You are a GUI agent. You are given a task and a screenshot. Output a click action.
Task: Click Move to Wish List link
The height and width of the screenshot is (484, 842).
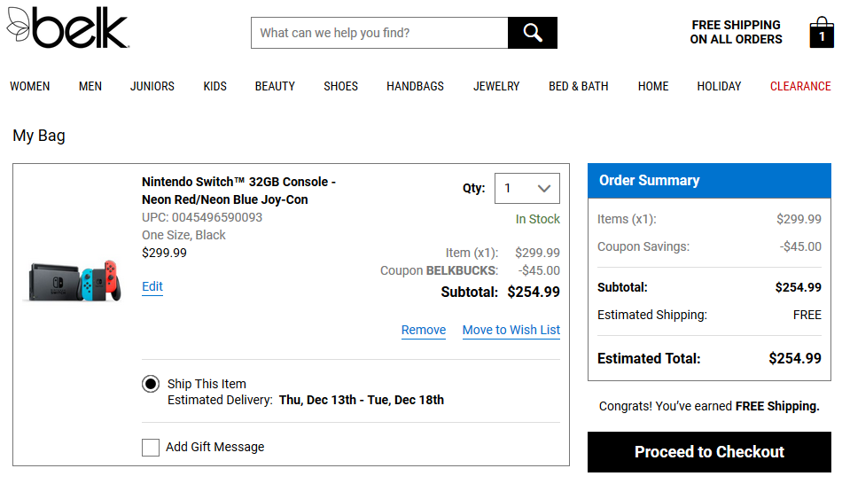[x=511, y=330]
